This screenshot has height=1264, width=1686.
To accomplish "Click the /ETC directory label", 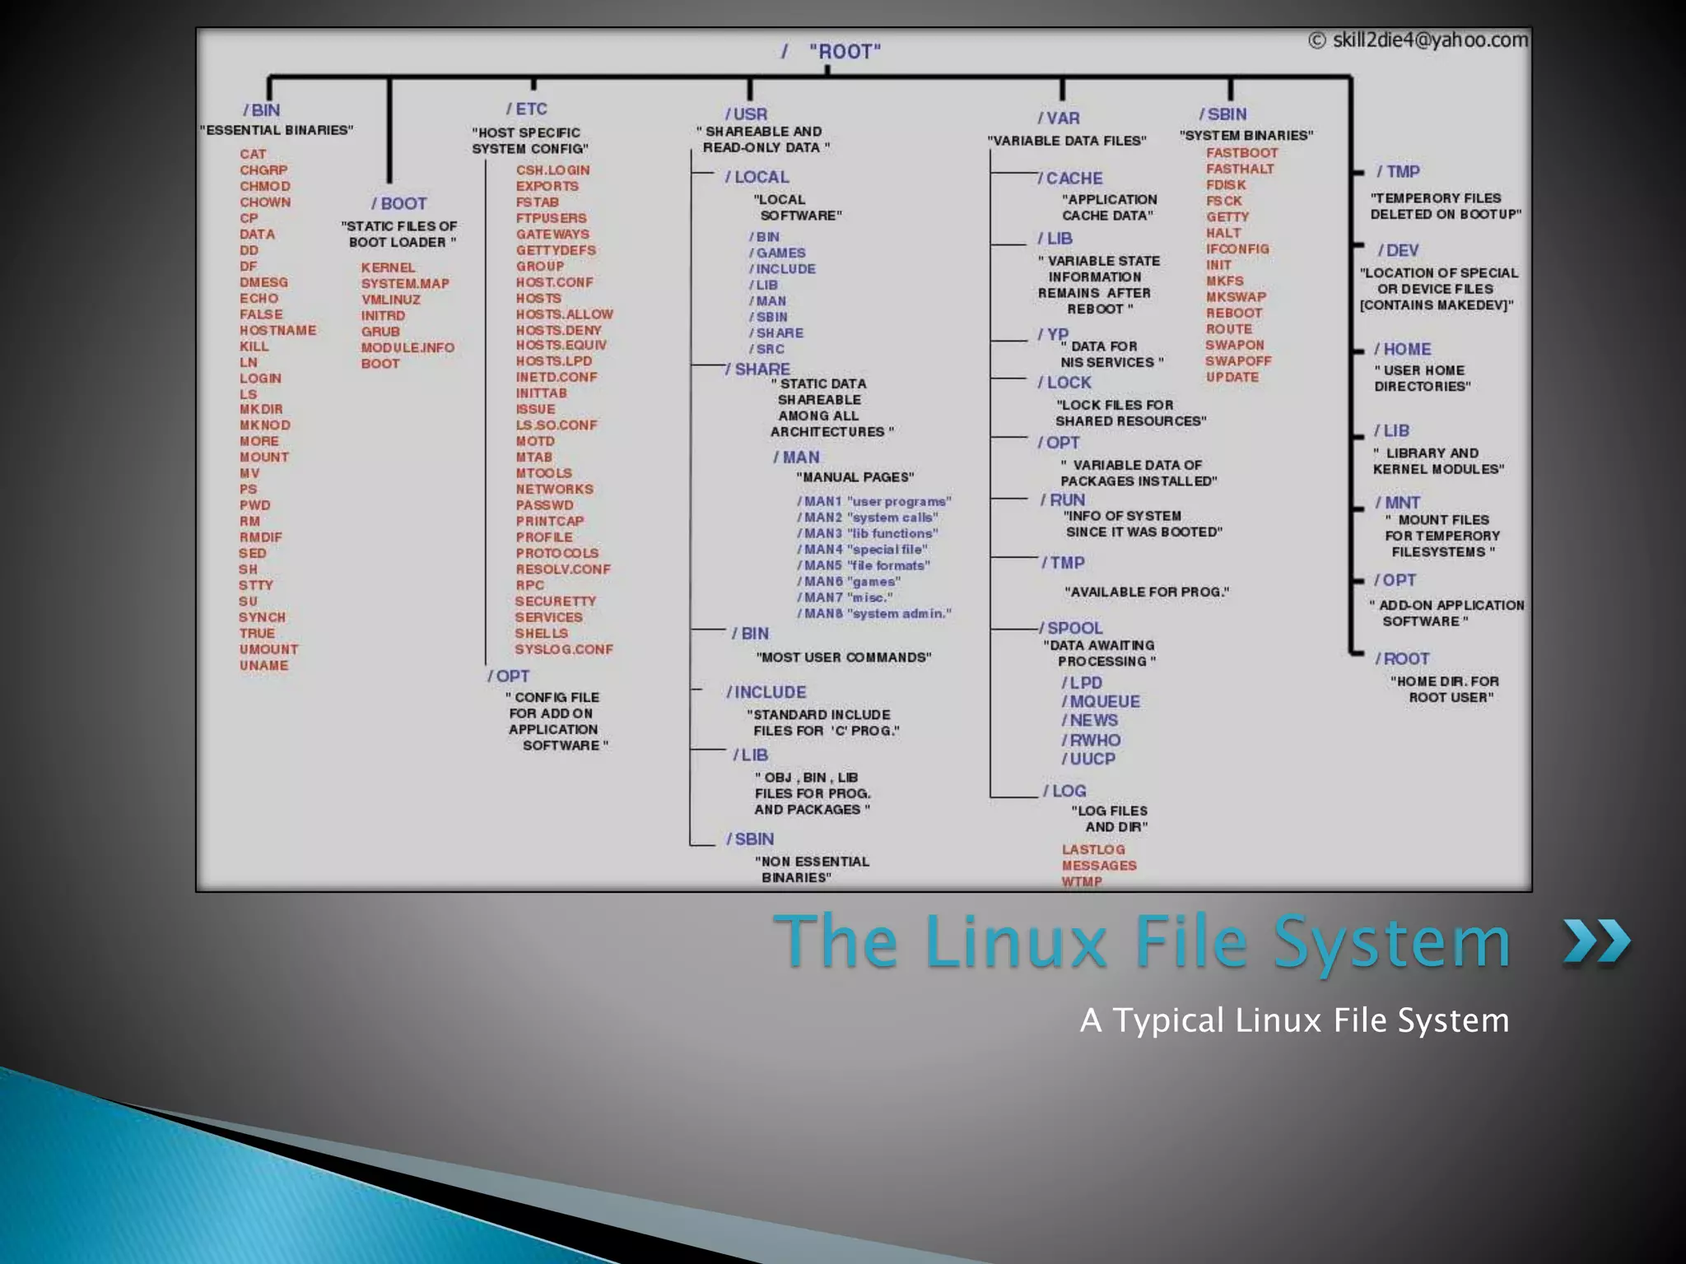I will 527,109.
